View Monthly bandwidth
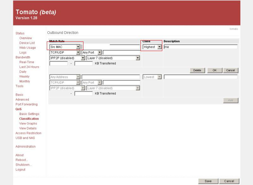Viewport: 253px width, 185px height. (x=25, y=81)
